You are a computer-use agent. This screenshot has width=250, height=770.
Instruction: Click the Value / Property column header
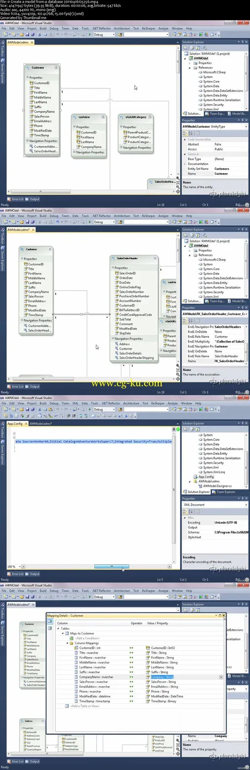coord(157,623)
